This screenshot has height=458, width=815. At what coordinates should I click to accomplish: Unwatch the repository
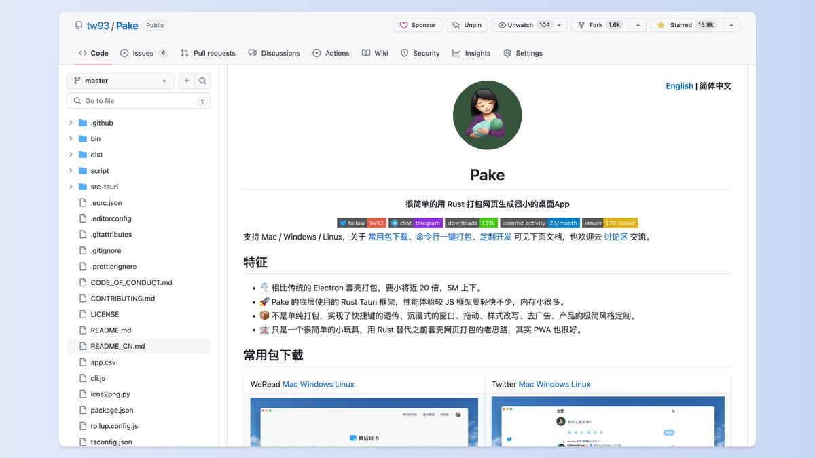tap(520, 24)
